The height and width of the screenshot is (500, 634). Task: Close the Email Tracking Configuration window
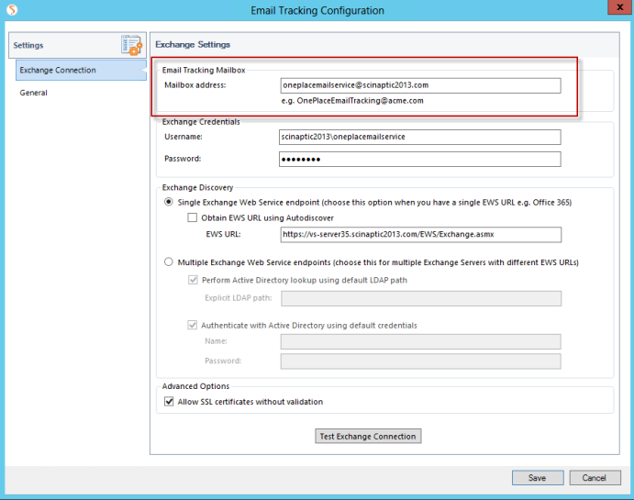click(x=620, y=7)
